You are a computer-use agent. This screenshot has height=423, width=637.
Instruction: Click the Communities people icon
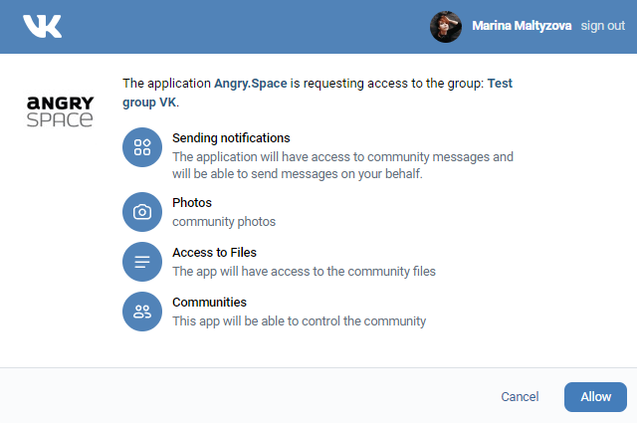(142, 312)
